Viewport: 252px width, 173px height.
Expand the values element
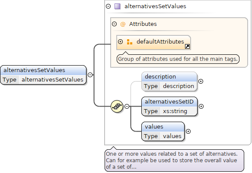point(188,131)
